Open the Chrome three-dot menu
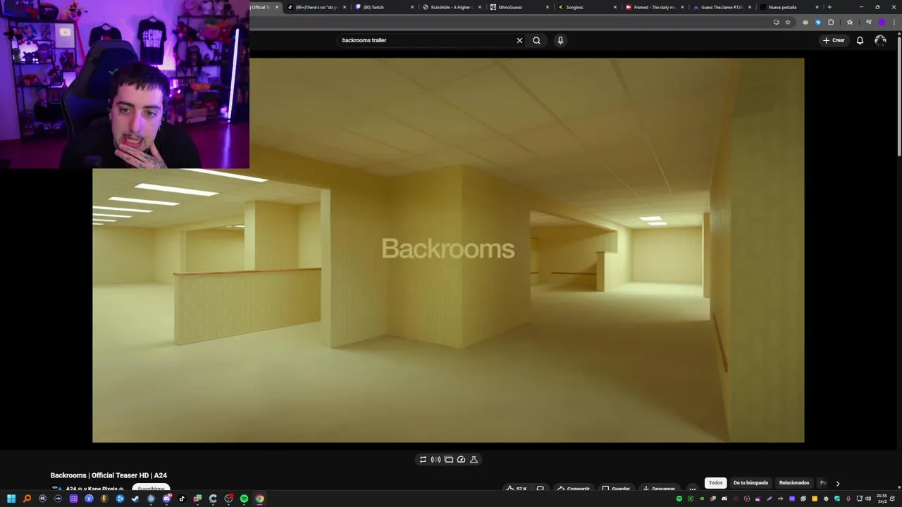 [894, 22]
